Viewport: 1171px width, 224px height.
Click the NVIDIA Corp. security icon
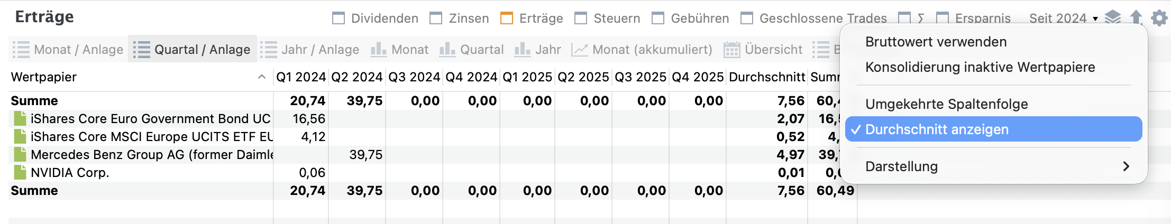pos(20,172)
